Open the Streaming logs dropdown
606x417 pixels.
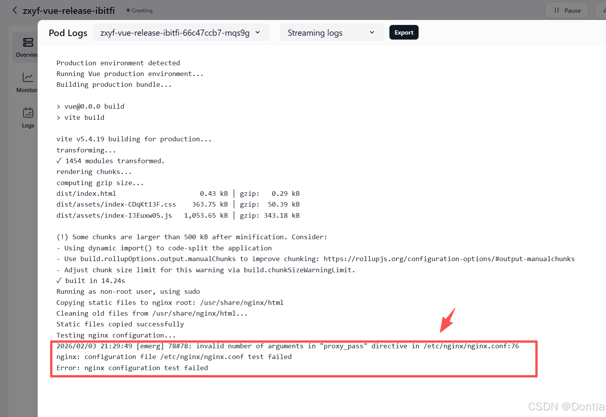coord(332,33)
